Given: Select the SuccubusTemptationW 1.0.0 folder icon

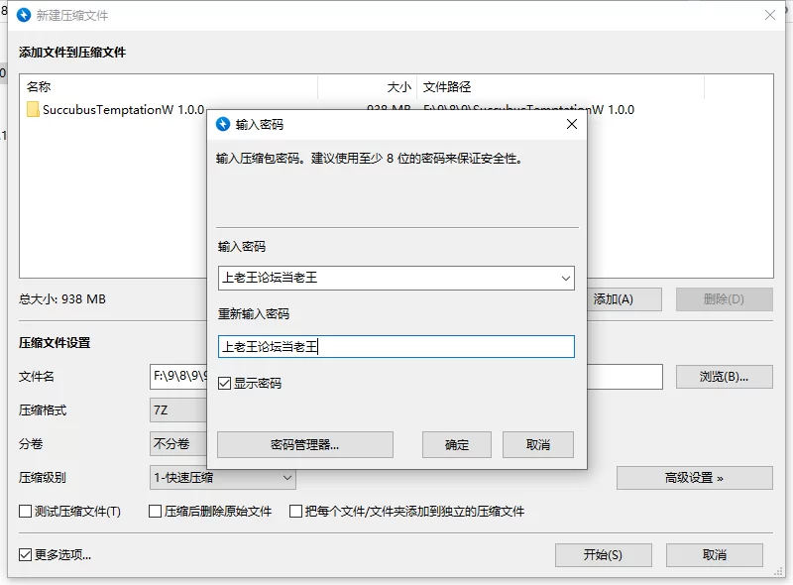Looking at the screenshot, I should (x=33, y=109).
